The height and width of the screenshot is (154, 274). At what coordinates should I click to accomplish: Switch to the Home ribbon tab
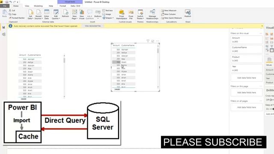[x=16, y=6]
